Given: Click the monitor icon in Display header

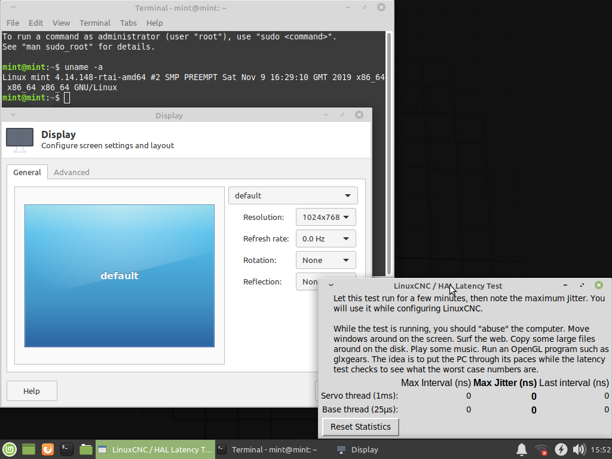Looking at the screenshot, I should (20, 140).
